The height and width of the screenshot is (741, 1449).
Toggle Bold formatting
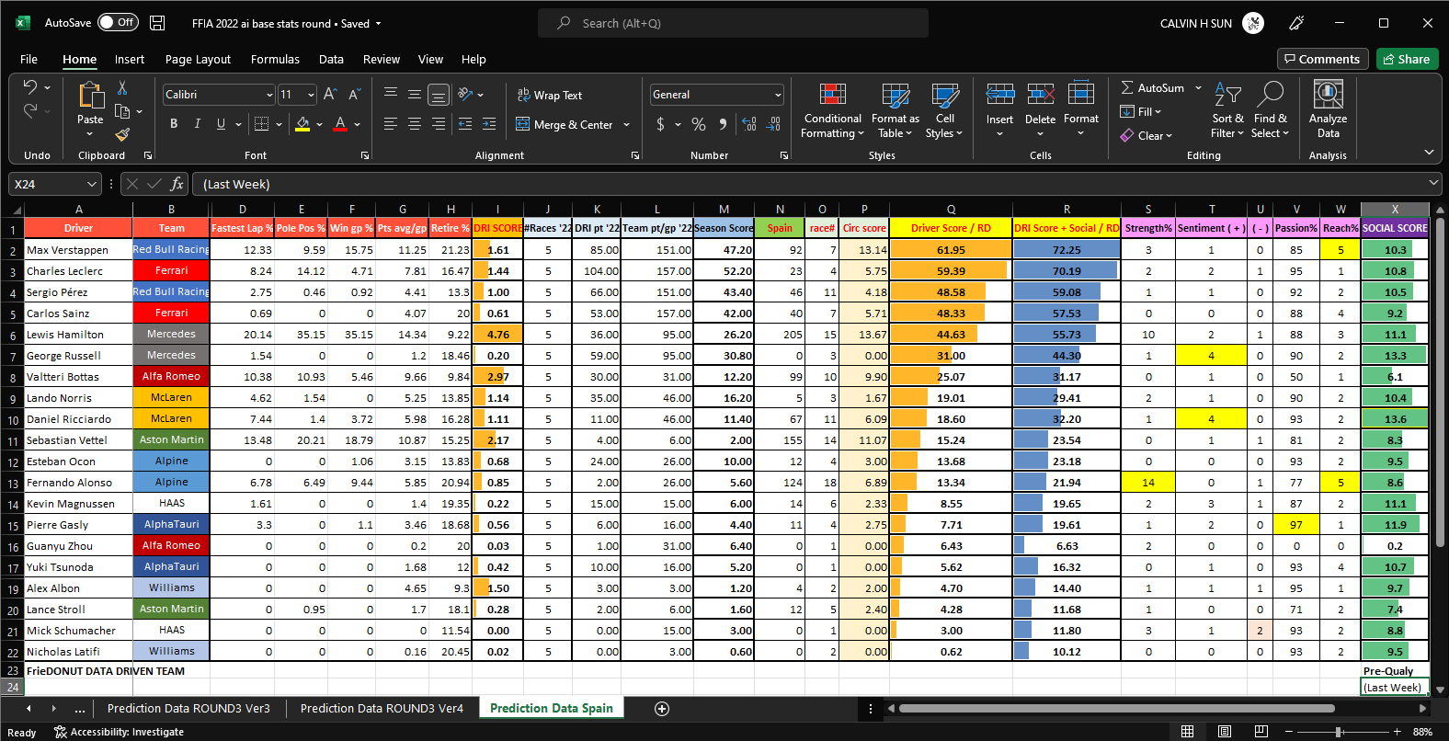pos(174,123)
